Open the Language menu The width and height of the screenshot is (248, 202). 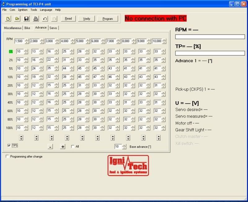[x=46, y=10]
